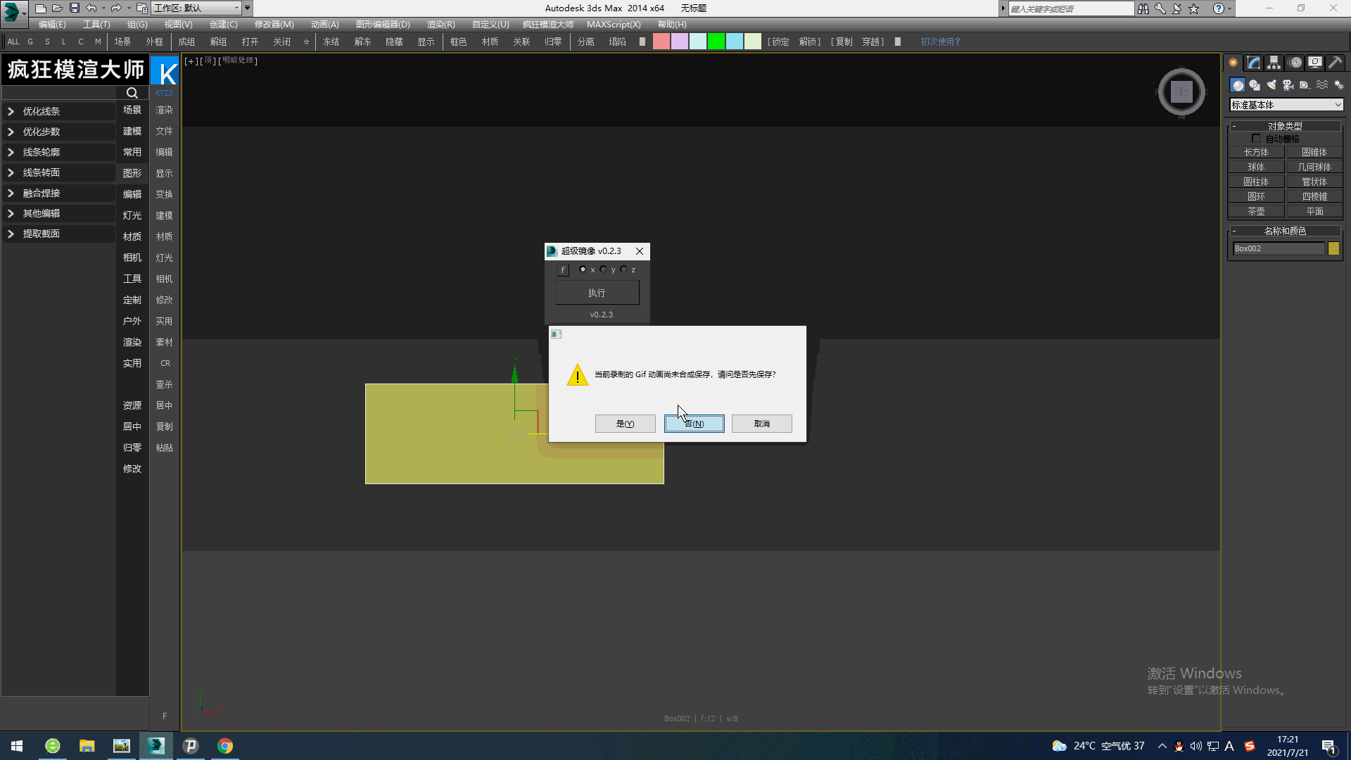Click the Box002 name input field
Image resolution: width=1351 pixels, height=760 pixels.
[1278, 248]
